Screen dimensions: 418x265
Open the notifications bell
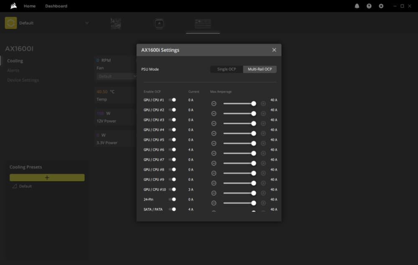357,6
